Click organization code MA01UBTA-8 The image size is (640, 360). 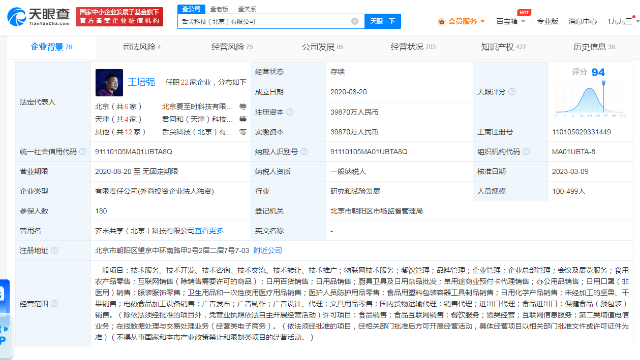(573, 152)
